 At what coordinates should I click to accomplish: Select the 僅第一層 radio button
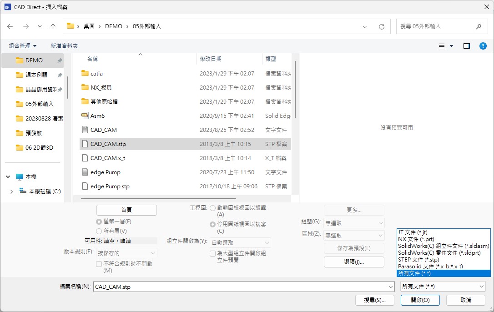[x=99, y=221]
